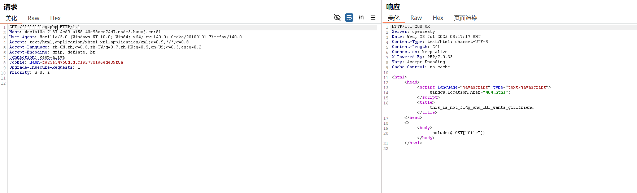The width and height of the screenshot is (637, 193).
Task: Click the response Date header line
Action: click(x=436, y=37)
